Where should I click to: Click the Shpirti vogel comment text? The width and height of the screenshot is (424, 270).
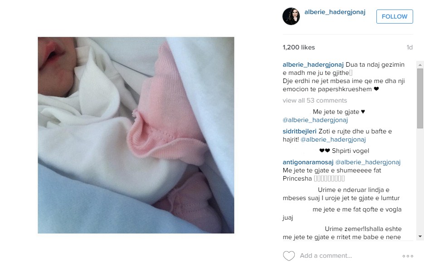coord(350,151)
